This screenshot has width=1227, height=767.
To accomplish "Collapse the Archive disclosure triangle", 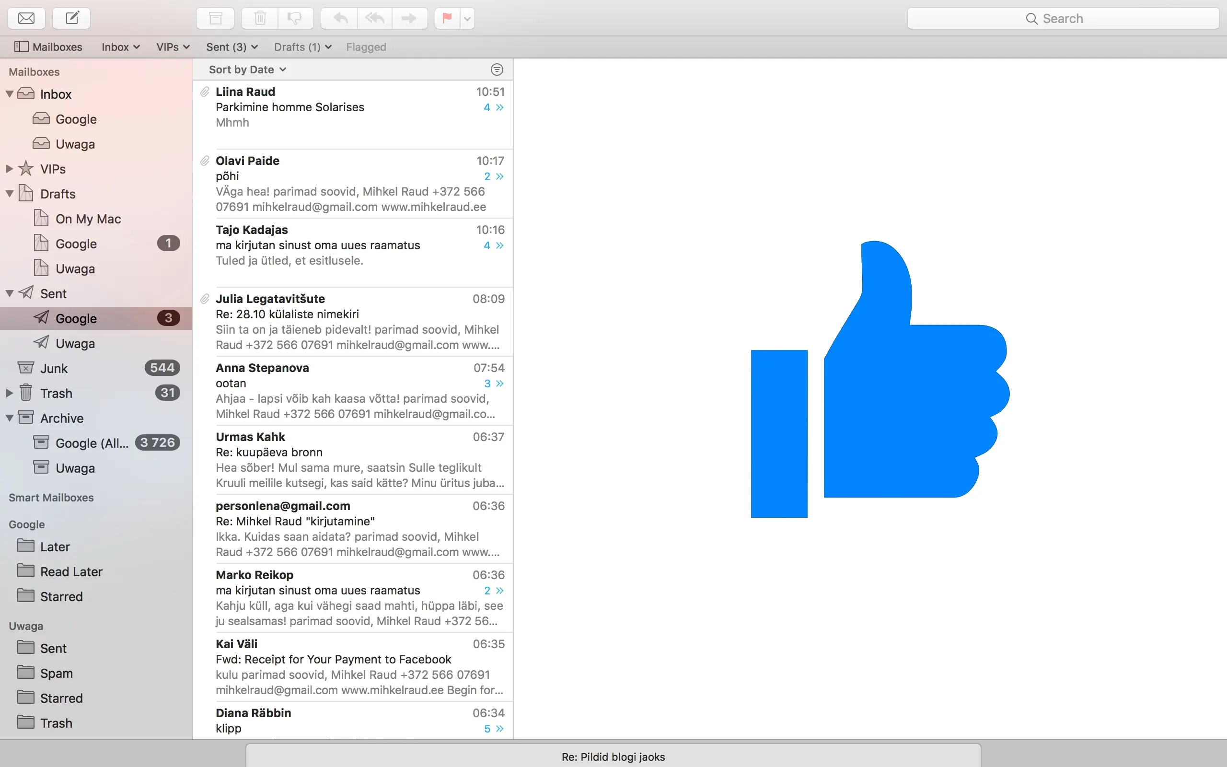I will pyautogui.click(x=10, y=418).
